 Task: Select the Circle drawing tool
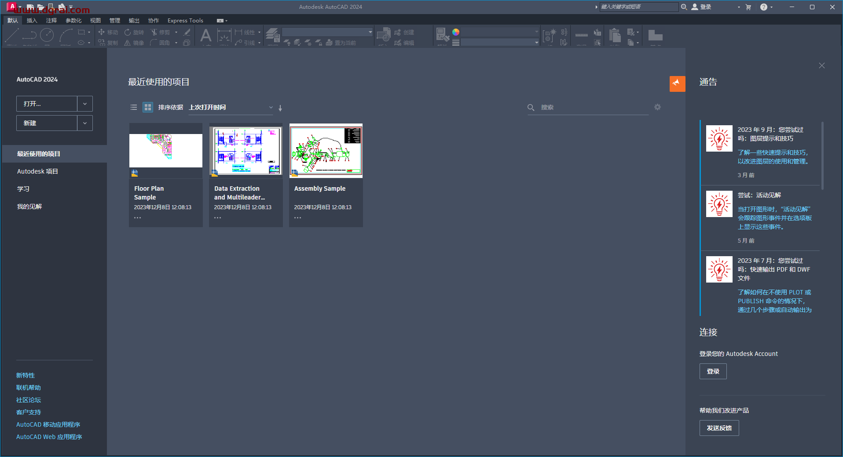point(47,35)
